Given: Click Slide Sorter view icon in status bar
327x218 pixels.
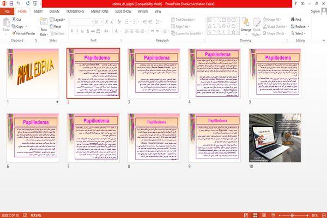Looking at the screenshot, I should tap(255, 215).
